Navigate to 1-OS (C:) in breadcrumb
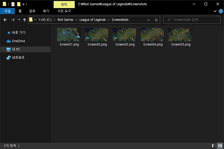The image size is (224, 149). (x=45, y=20)
